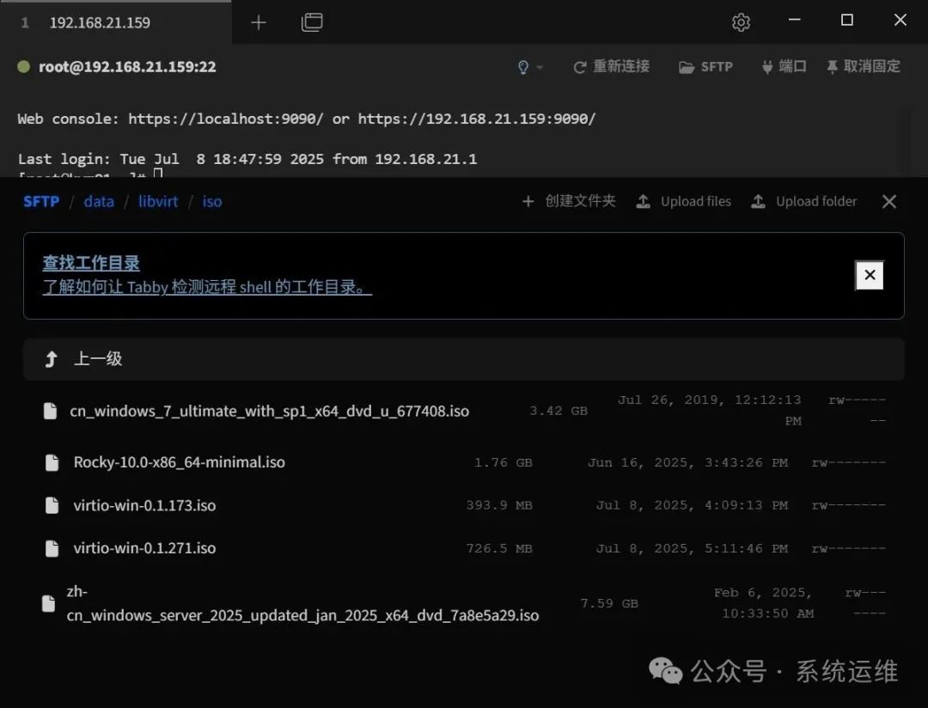928x708 pixels.
Task: Click the 重新连接 reconnect button
Action: tap(611, 67)
